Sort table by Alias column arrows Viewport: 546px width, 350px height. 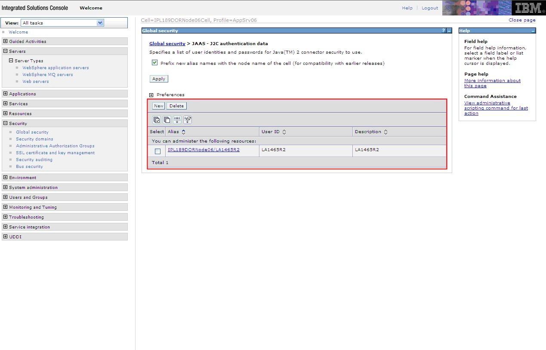tap(183, 132)
